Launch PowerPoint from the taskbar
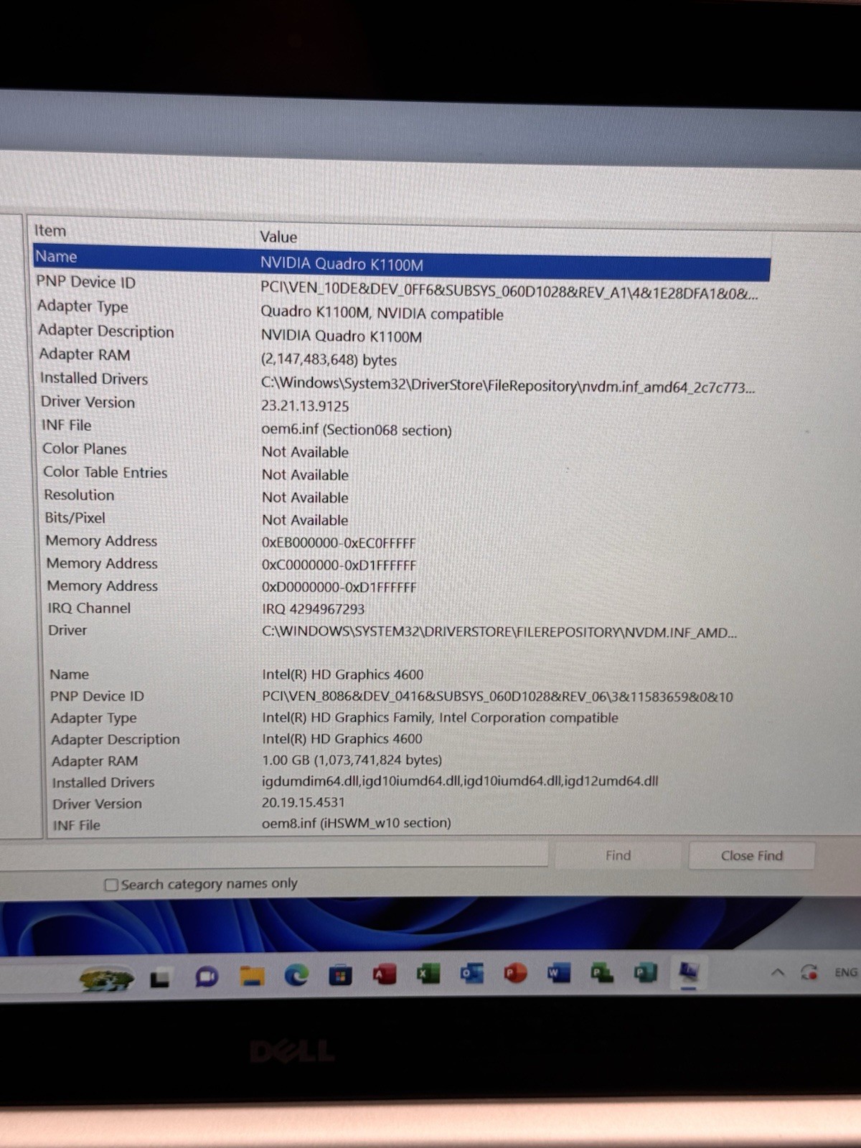This screenshot has height=1148, width=861. 515,973
